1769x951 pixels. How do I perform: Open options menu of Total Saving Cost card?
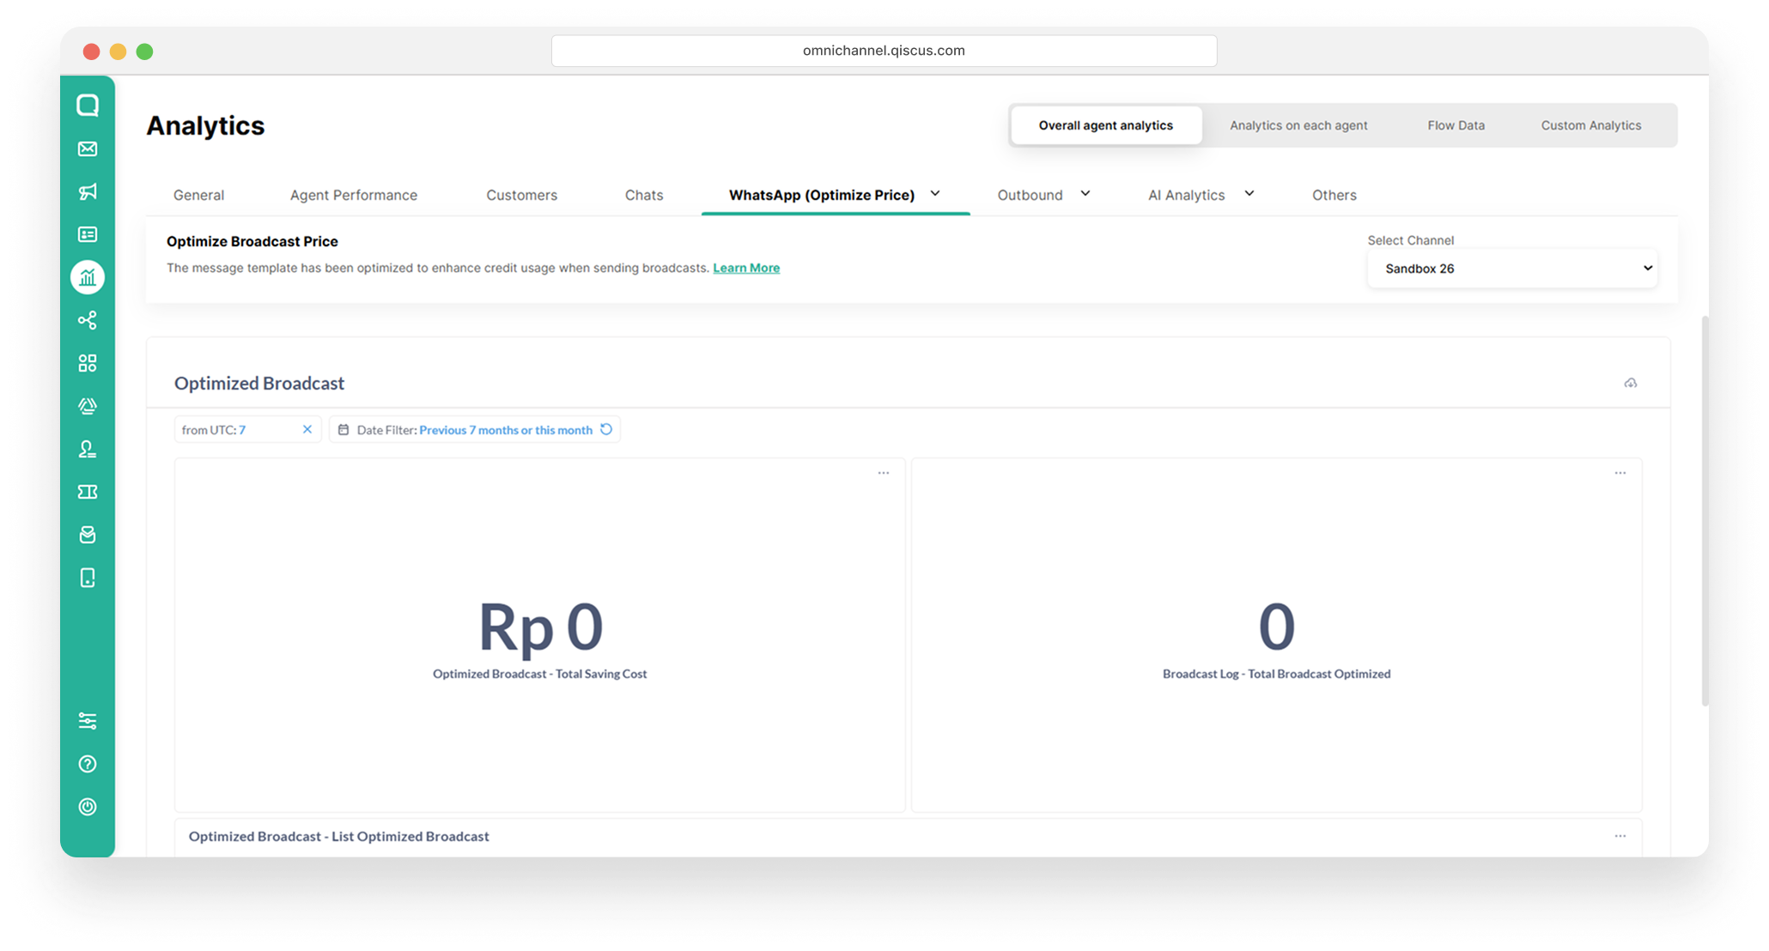[884, 473]
